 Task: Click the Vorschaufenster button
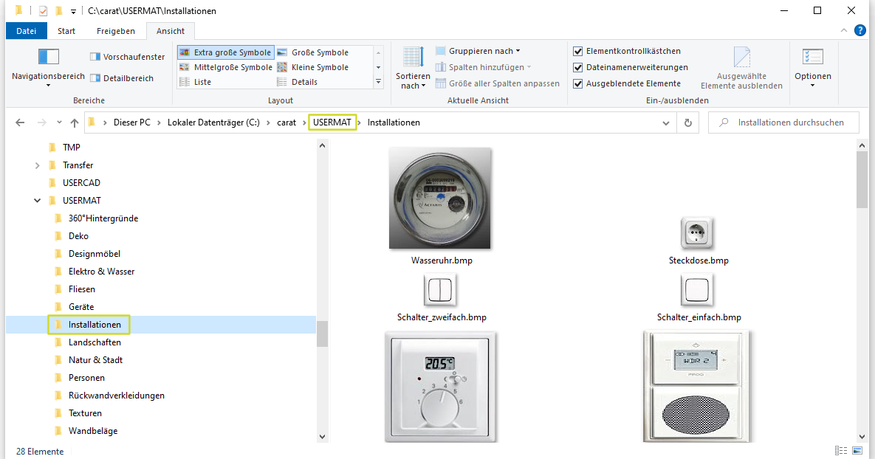click(127, 57)
